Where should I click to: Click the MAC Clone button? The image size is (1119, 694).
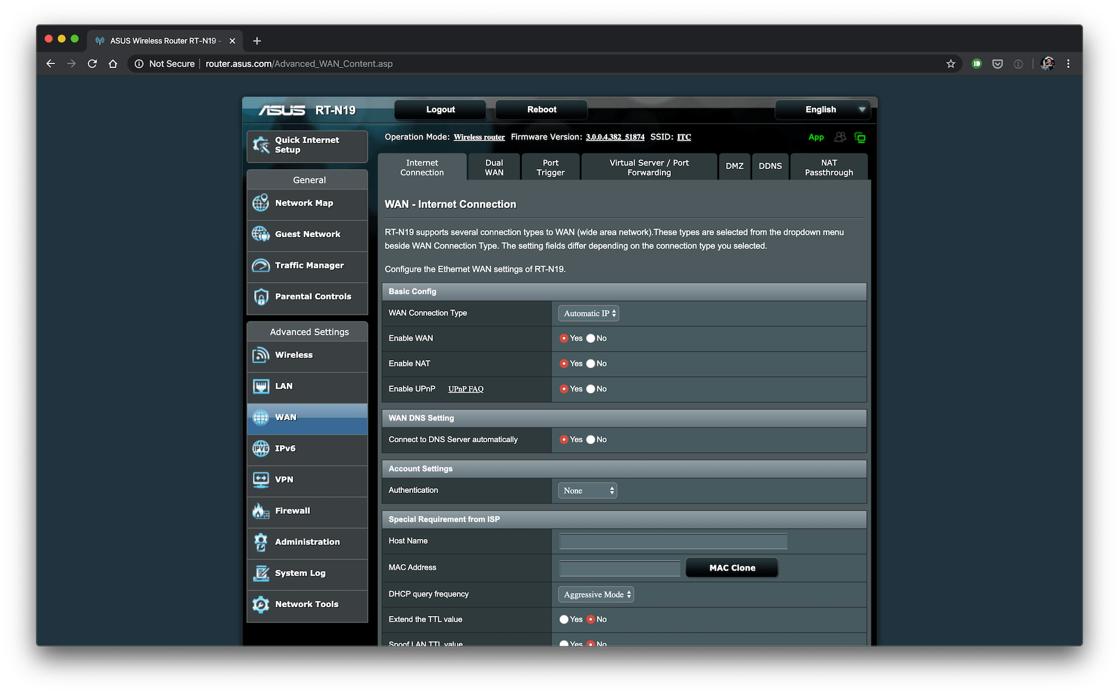tap(729, 568)
